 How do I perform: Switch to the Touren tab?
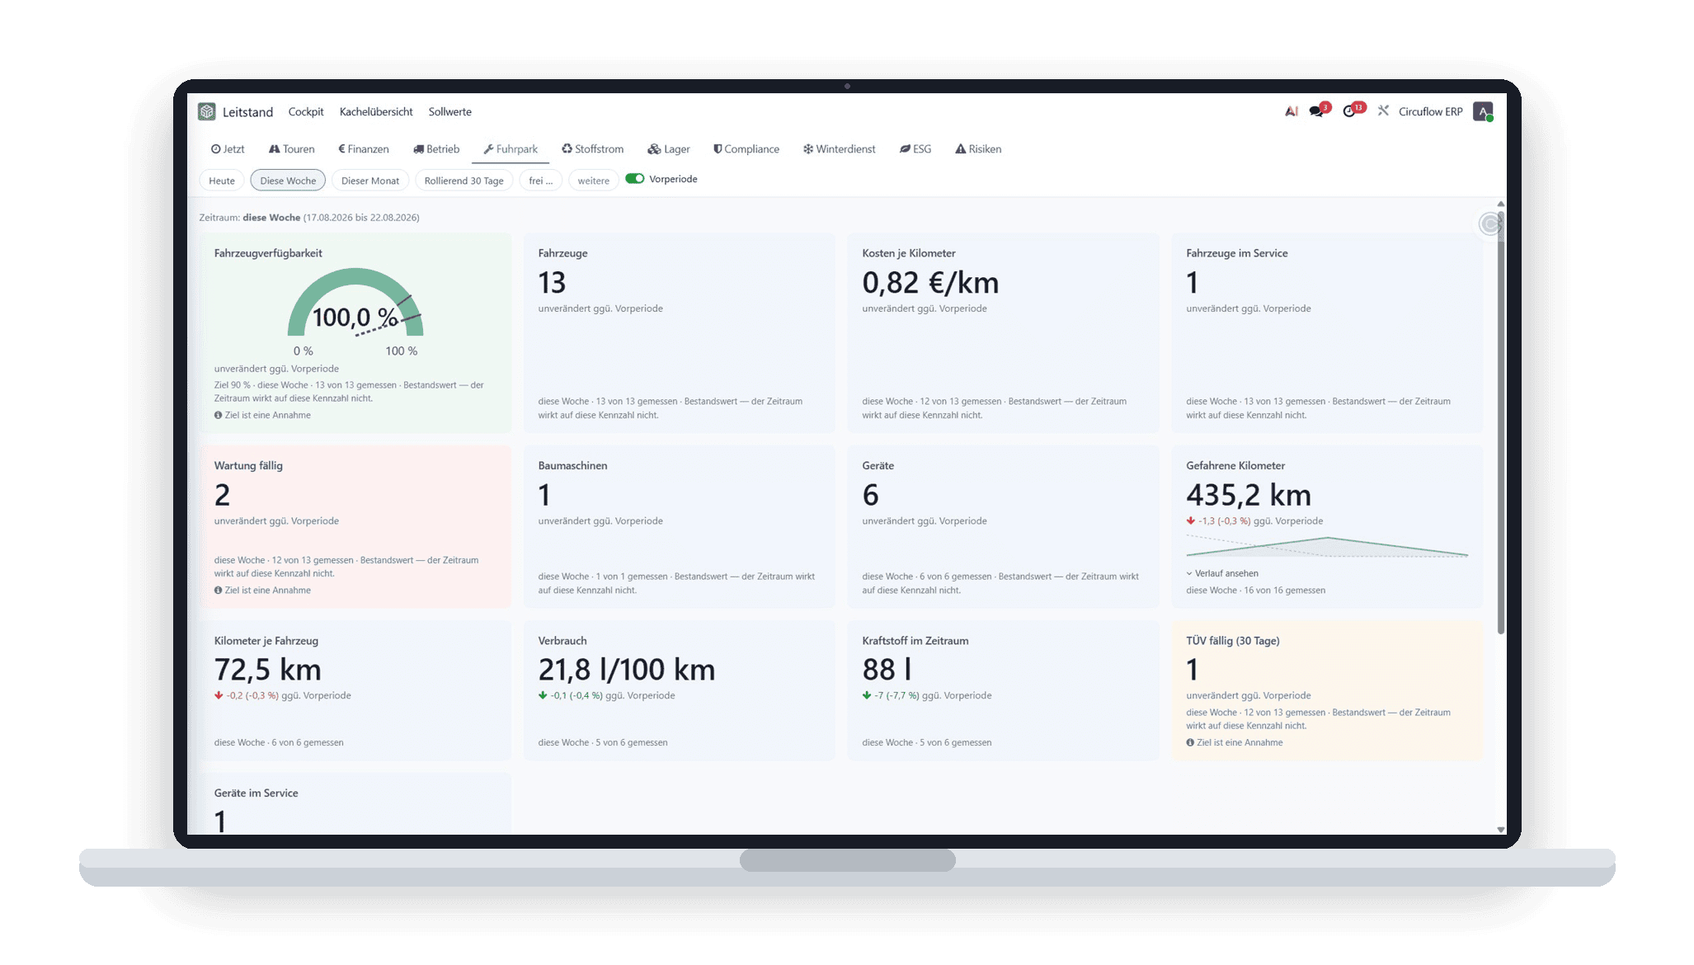click(x=291, y=149)
